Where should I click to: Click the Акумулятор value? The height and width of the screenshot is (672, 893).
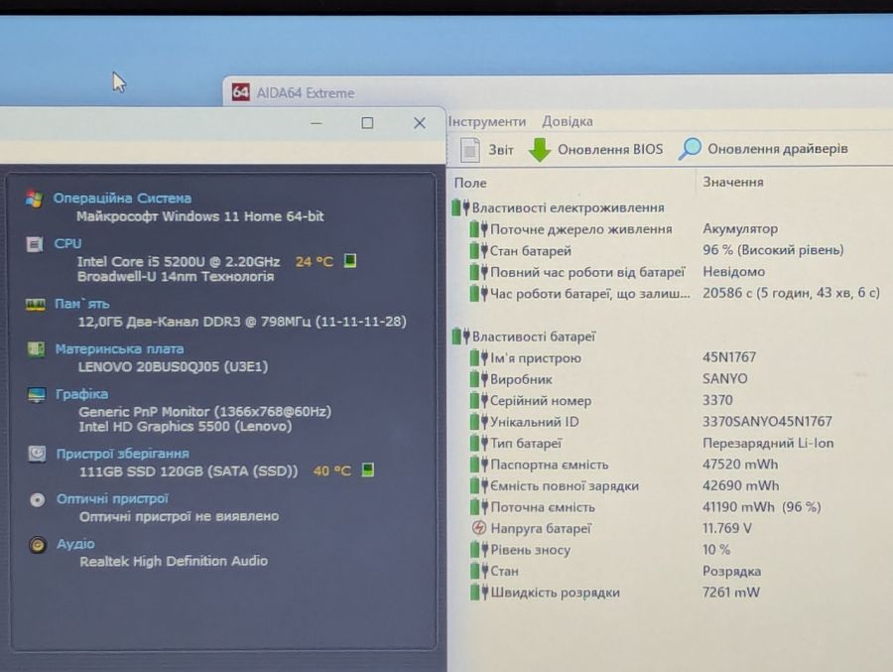(740, 228)
